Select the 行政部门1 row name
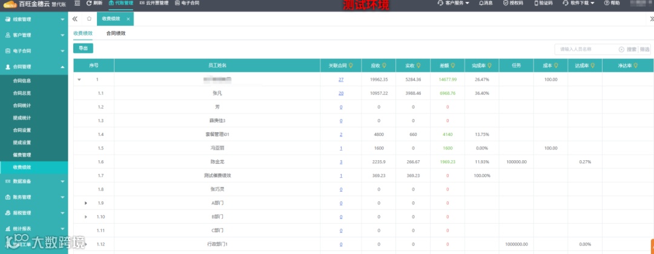This screenshot has width=654, height=254. pyautogui.click(x=217, y=244)
